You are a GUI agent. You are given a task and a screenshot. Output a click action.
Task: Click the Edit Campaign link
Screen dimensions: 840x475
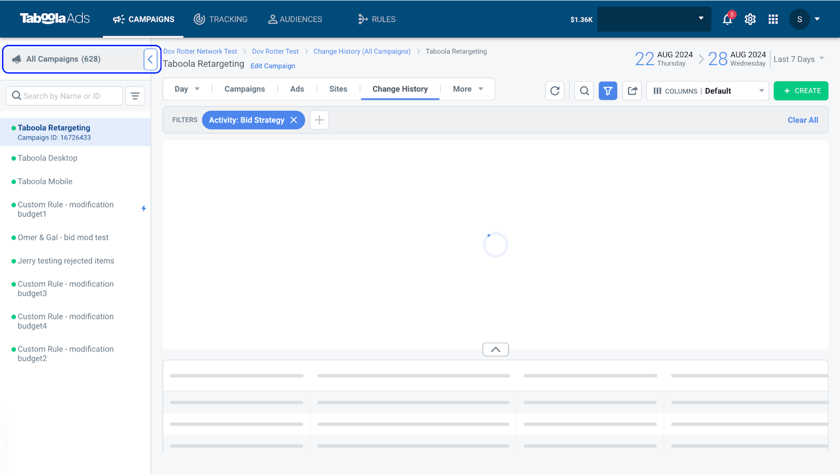pos(273,66)
